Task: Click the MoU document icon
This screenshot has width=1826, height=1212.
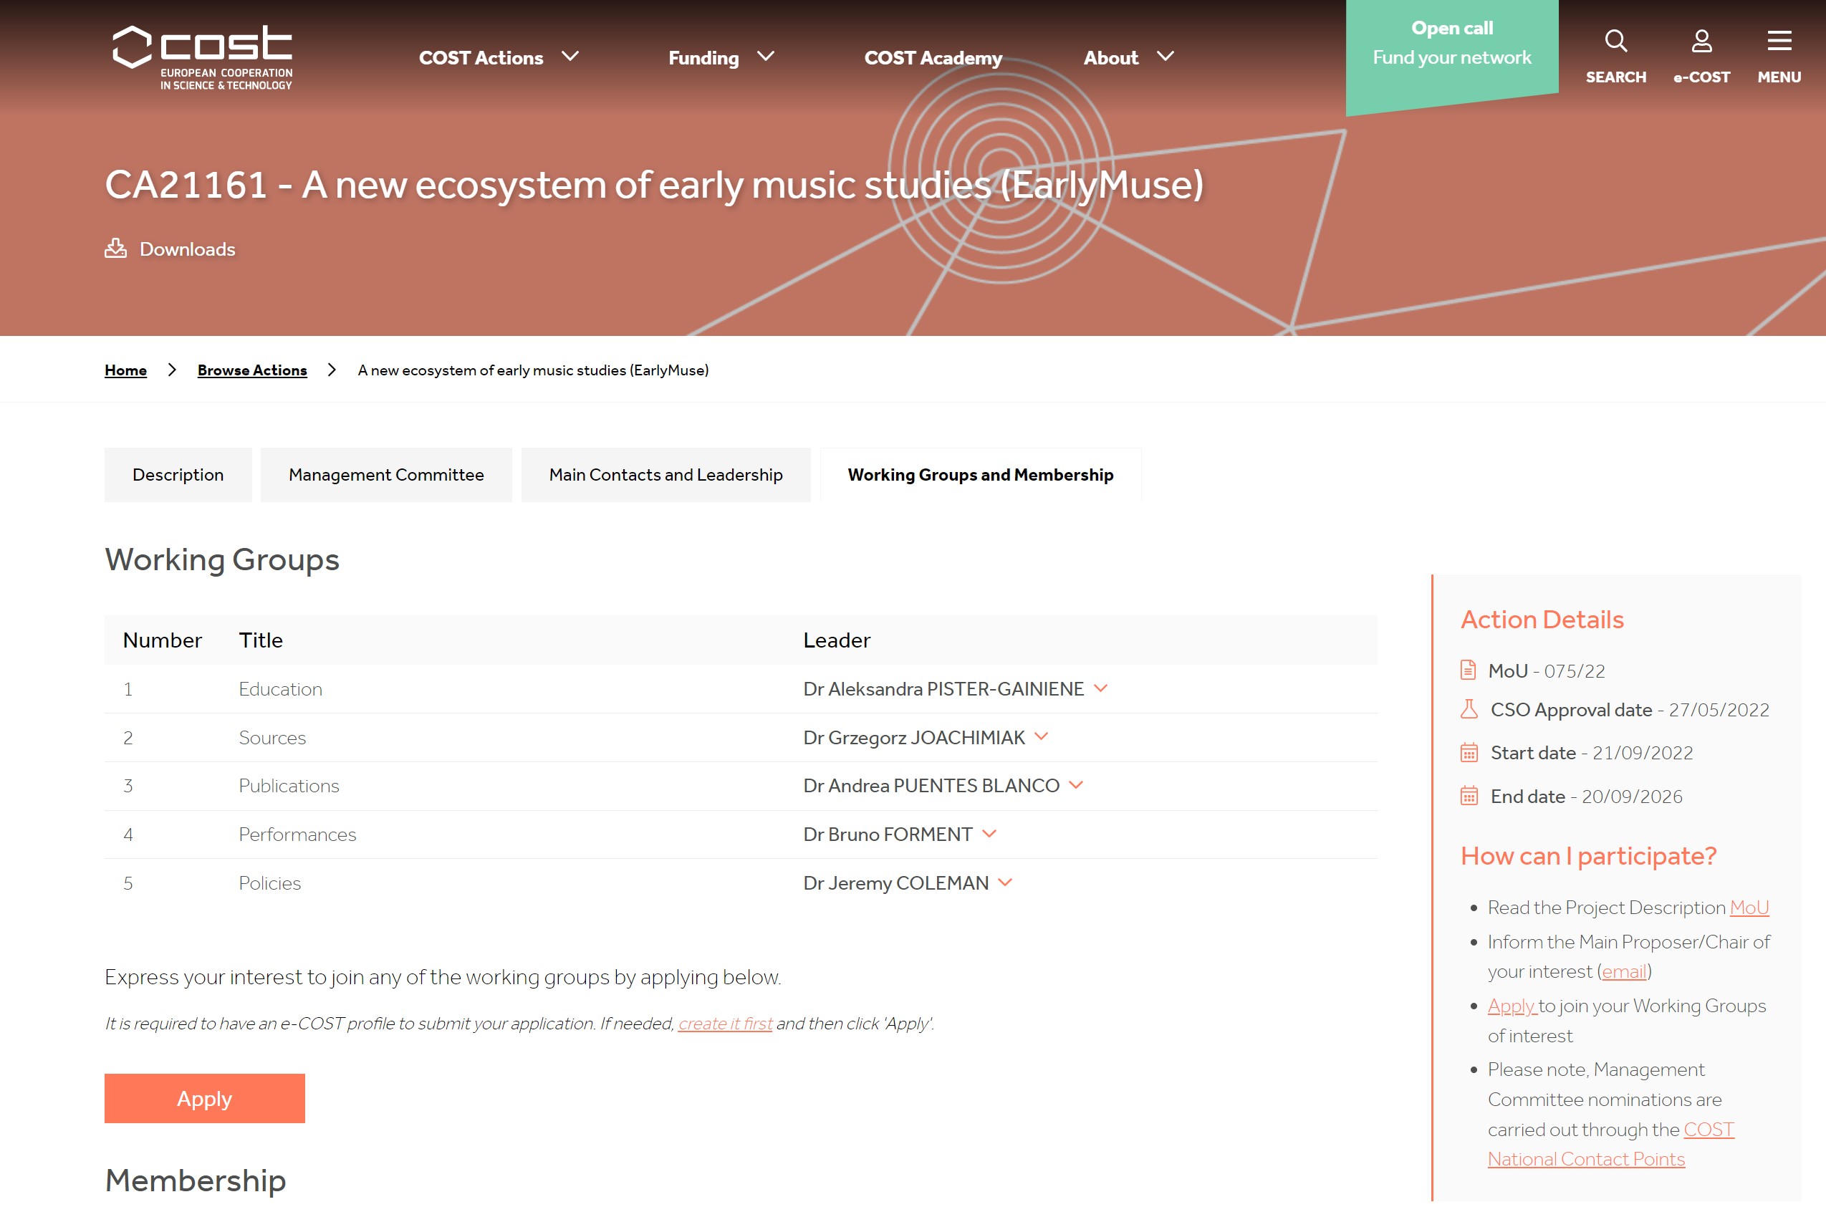Action: [1468, 669]
